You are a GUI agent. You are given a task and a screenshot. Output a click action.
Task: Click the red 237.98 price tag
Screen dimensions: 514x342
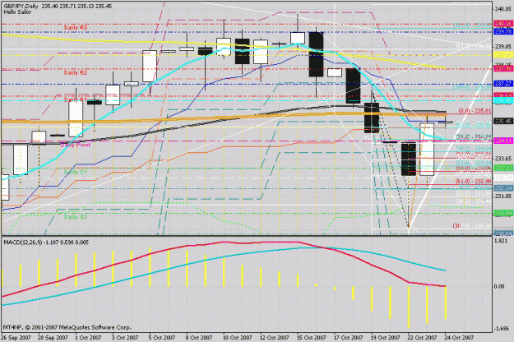coord(503,68)
